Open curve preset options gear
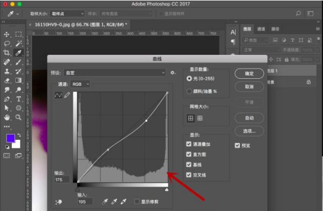323x211 pixels. 173,72
